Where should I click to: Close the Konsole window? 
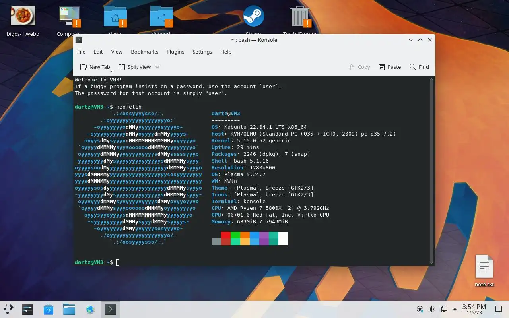[430, 40]
